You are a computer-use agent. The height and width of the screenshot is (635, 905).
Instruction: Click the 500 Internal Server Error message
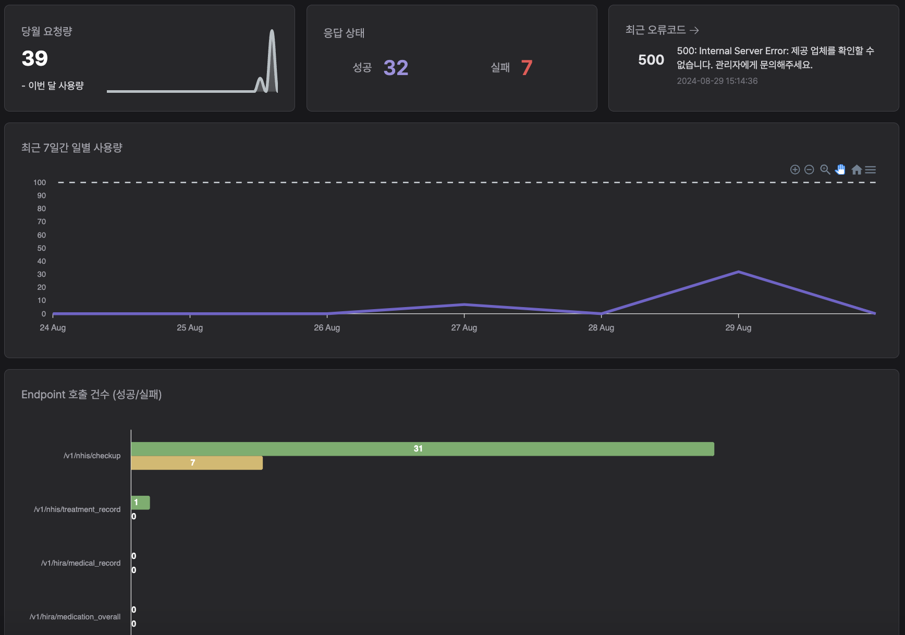coord(775,58)
